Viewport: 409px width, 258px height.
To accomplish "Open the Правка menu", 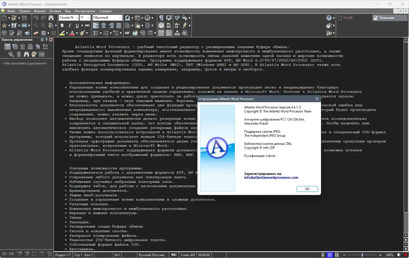I will click(x=25, y=11).
